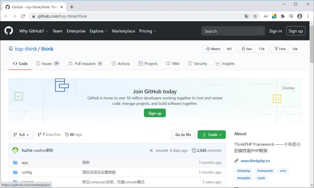This screenshot has width=314, height=188.
Task: Click the Watch button
Action: [213, 49]
